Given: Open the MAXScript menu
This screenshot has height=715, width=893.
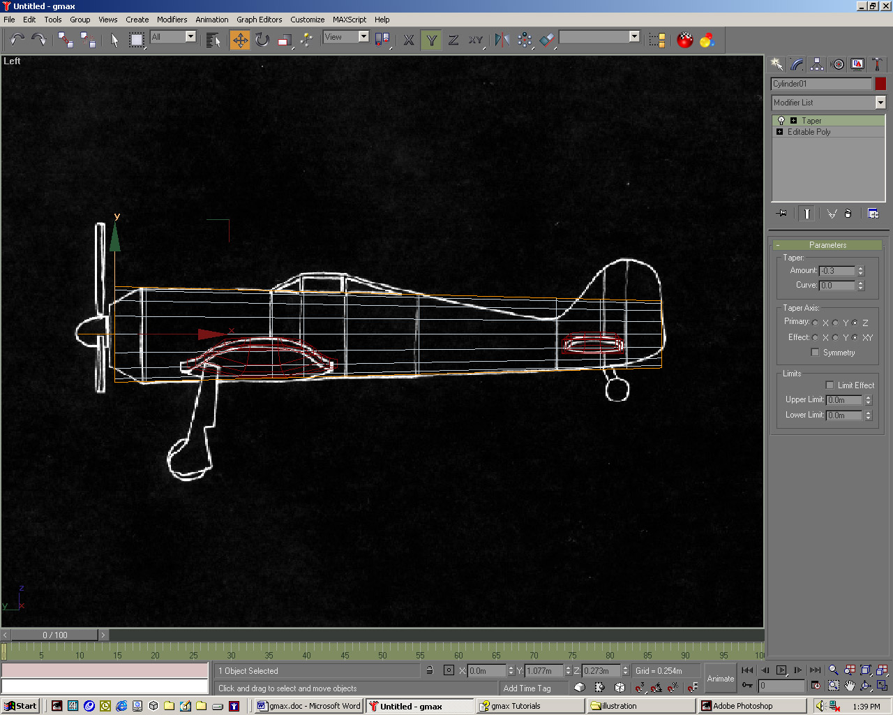Looking at the screenshot, I should [x=349, y=20].
